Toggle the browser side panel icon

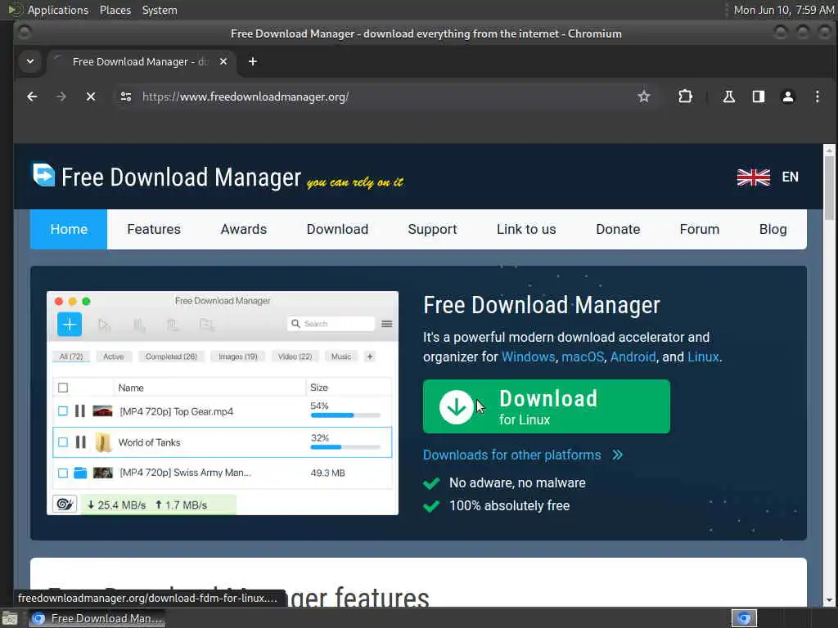point(759,96)
